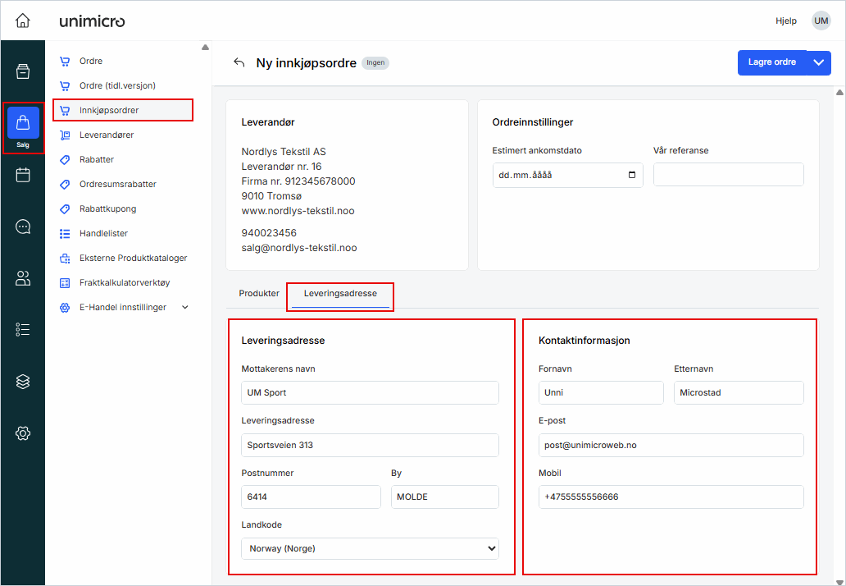Open the layers stack icon in sidebar
Screen dimensions: 846x586
pyautogui.click(x=23, y=382)
